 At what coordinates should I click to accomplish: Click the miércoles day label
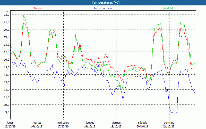(63, 123)
